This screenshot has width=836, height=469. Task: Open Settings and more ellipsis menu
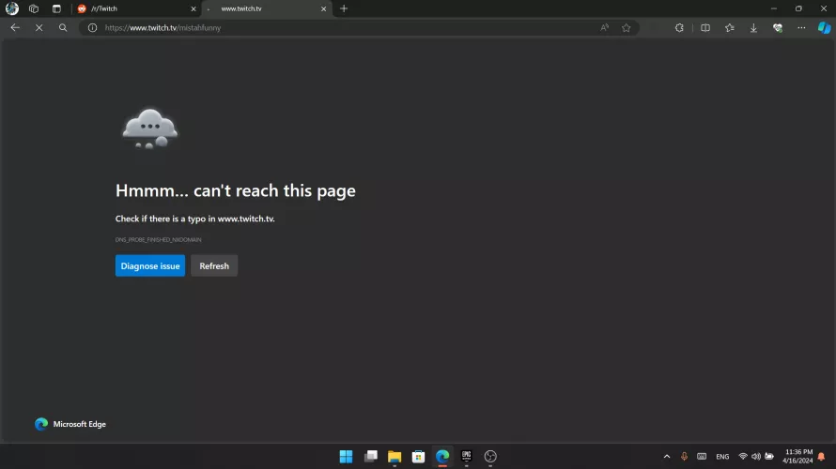[x=801, y=28]
